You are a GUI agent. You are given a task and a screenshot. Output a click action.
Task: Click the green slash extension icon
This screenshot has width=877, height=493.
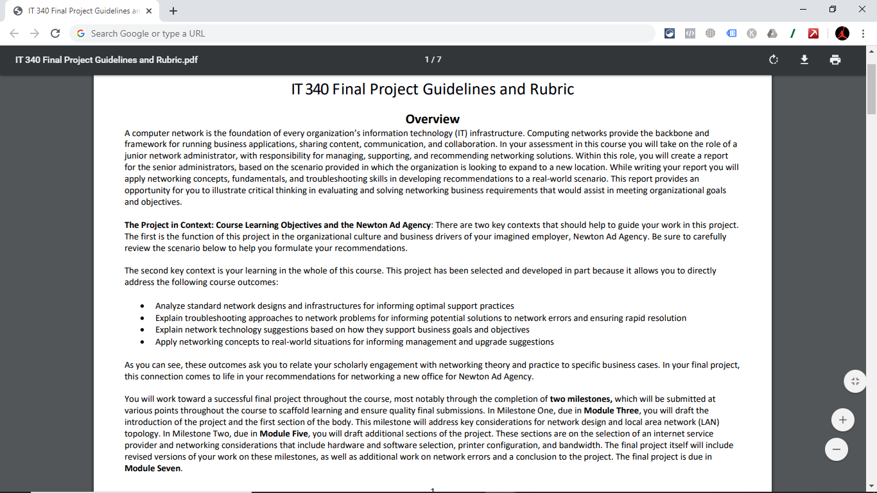pos(793,33)
